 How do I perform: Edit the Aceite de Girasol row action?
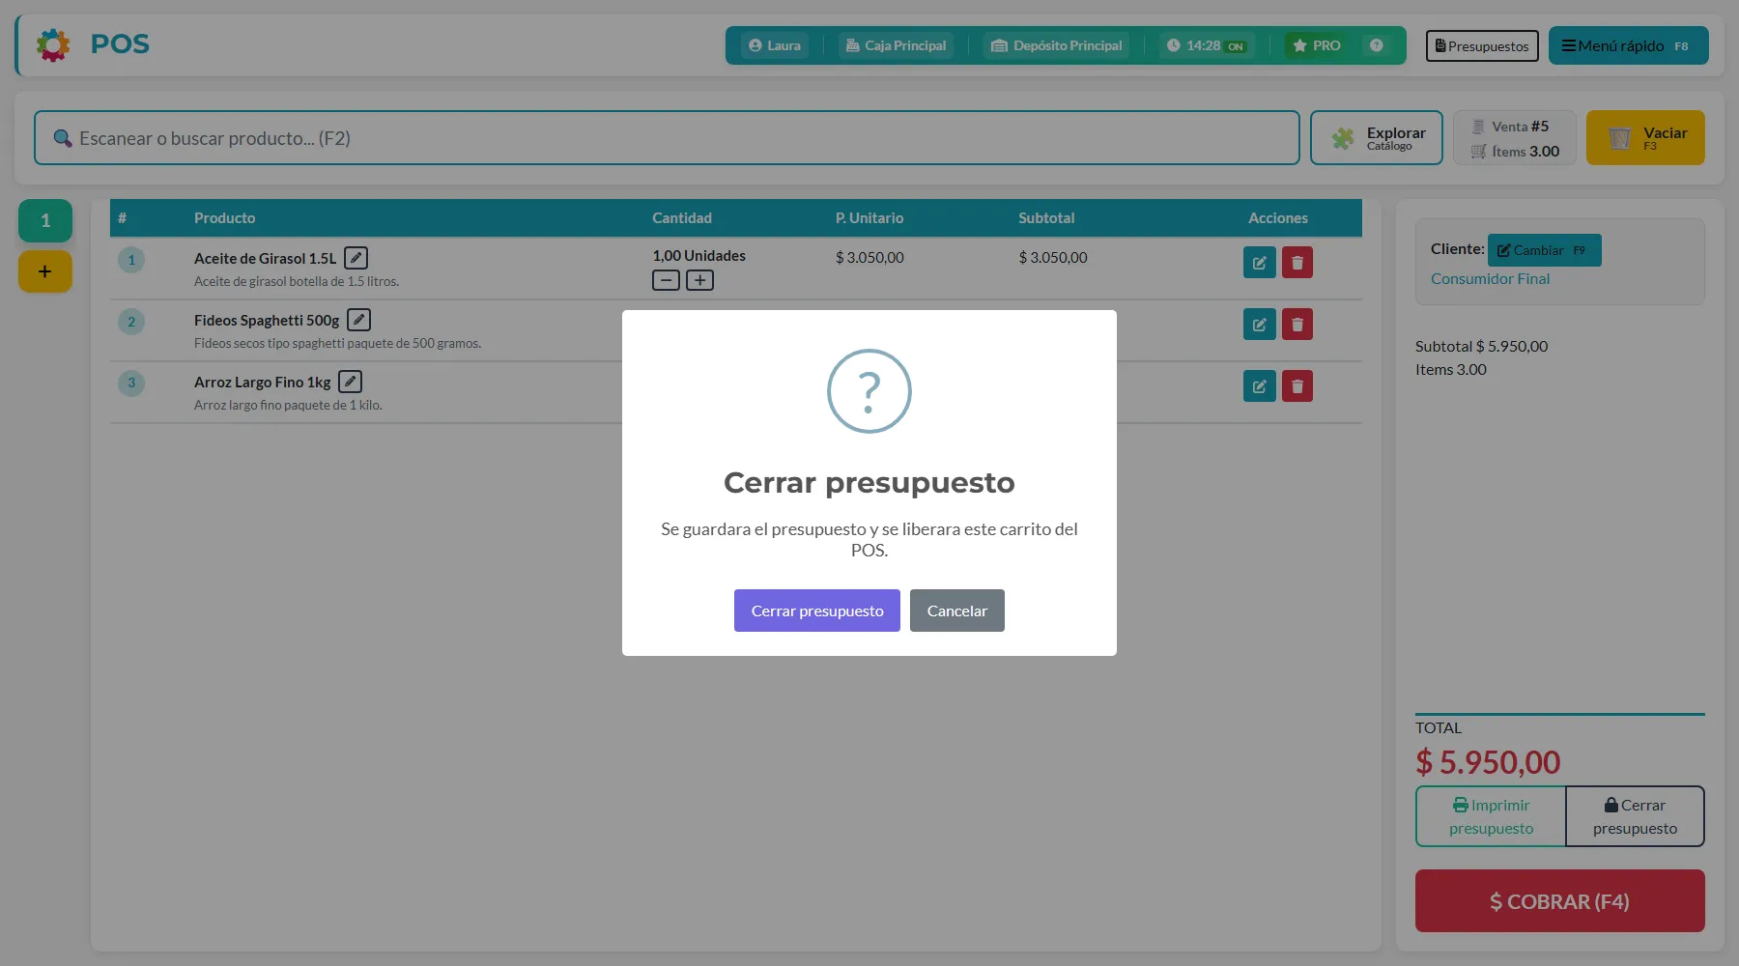click(1260, 263)
